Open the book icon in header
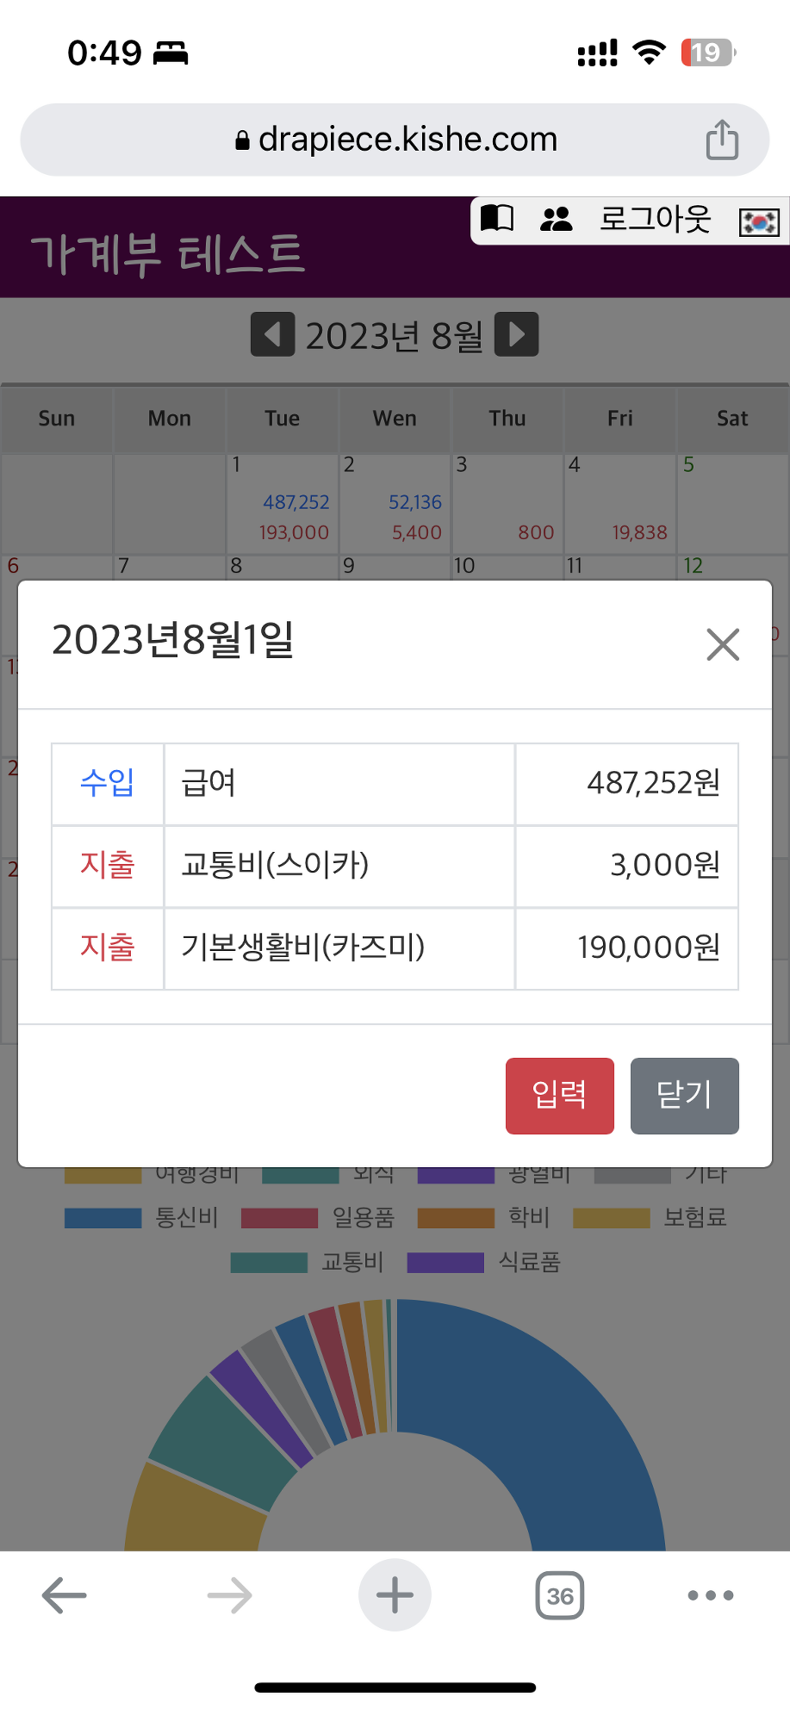 point(497,219)
